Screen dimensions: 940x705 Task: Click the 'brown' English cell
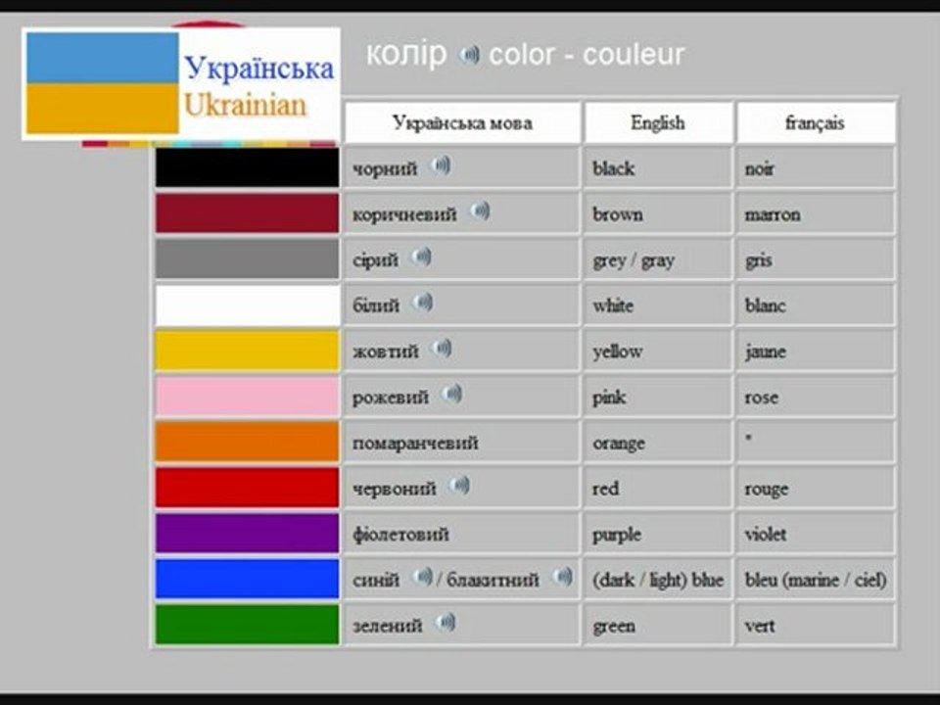[x=658, y=212]
